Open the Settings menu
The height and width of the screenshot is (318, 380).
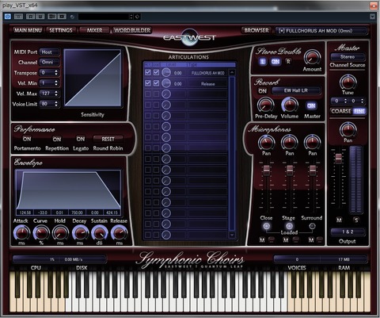pos(61,30)
